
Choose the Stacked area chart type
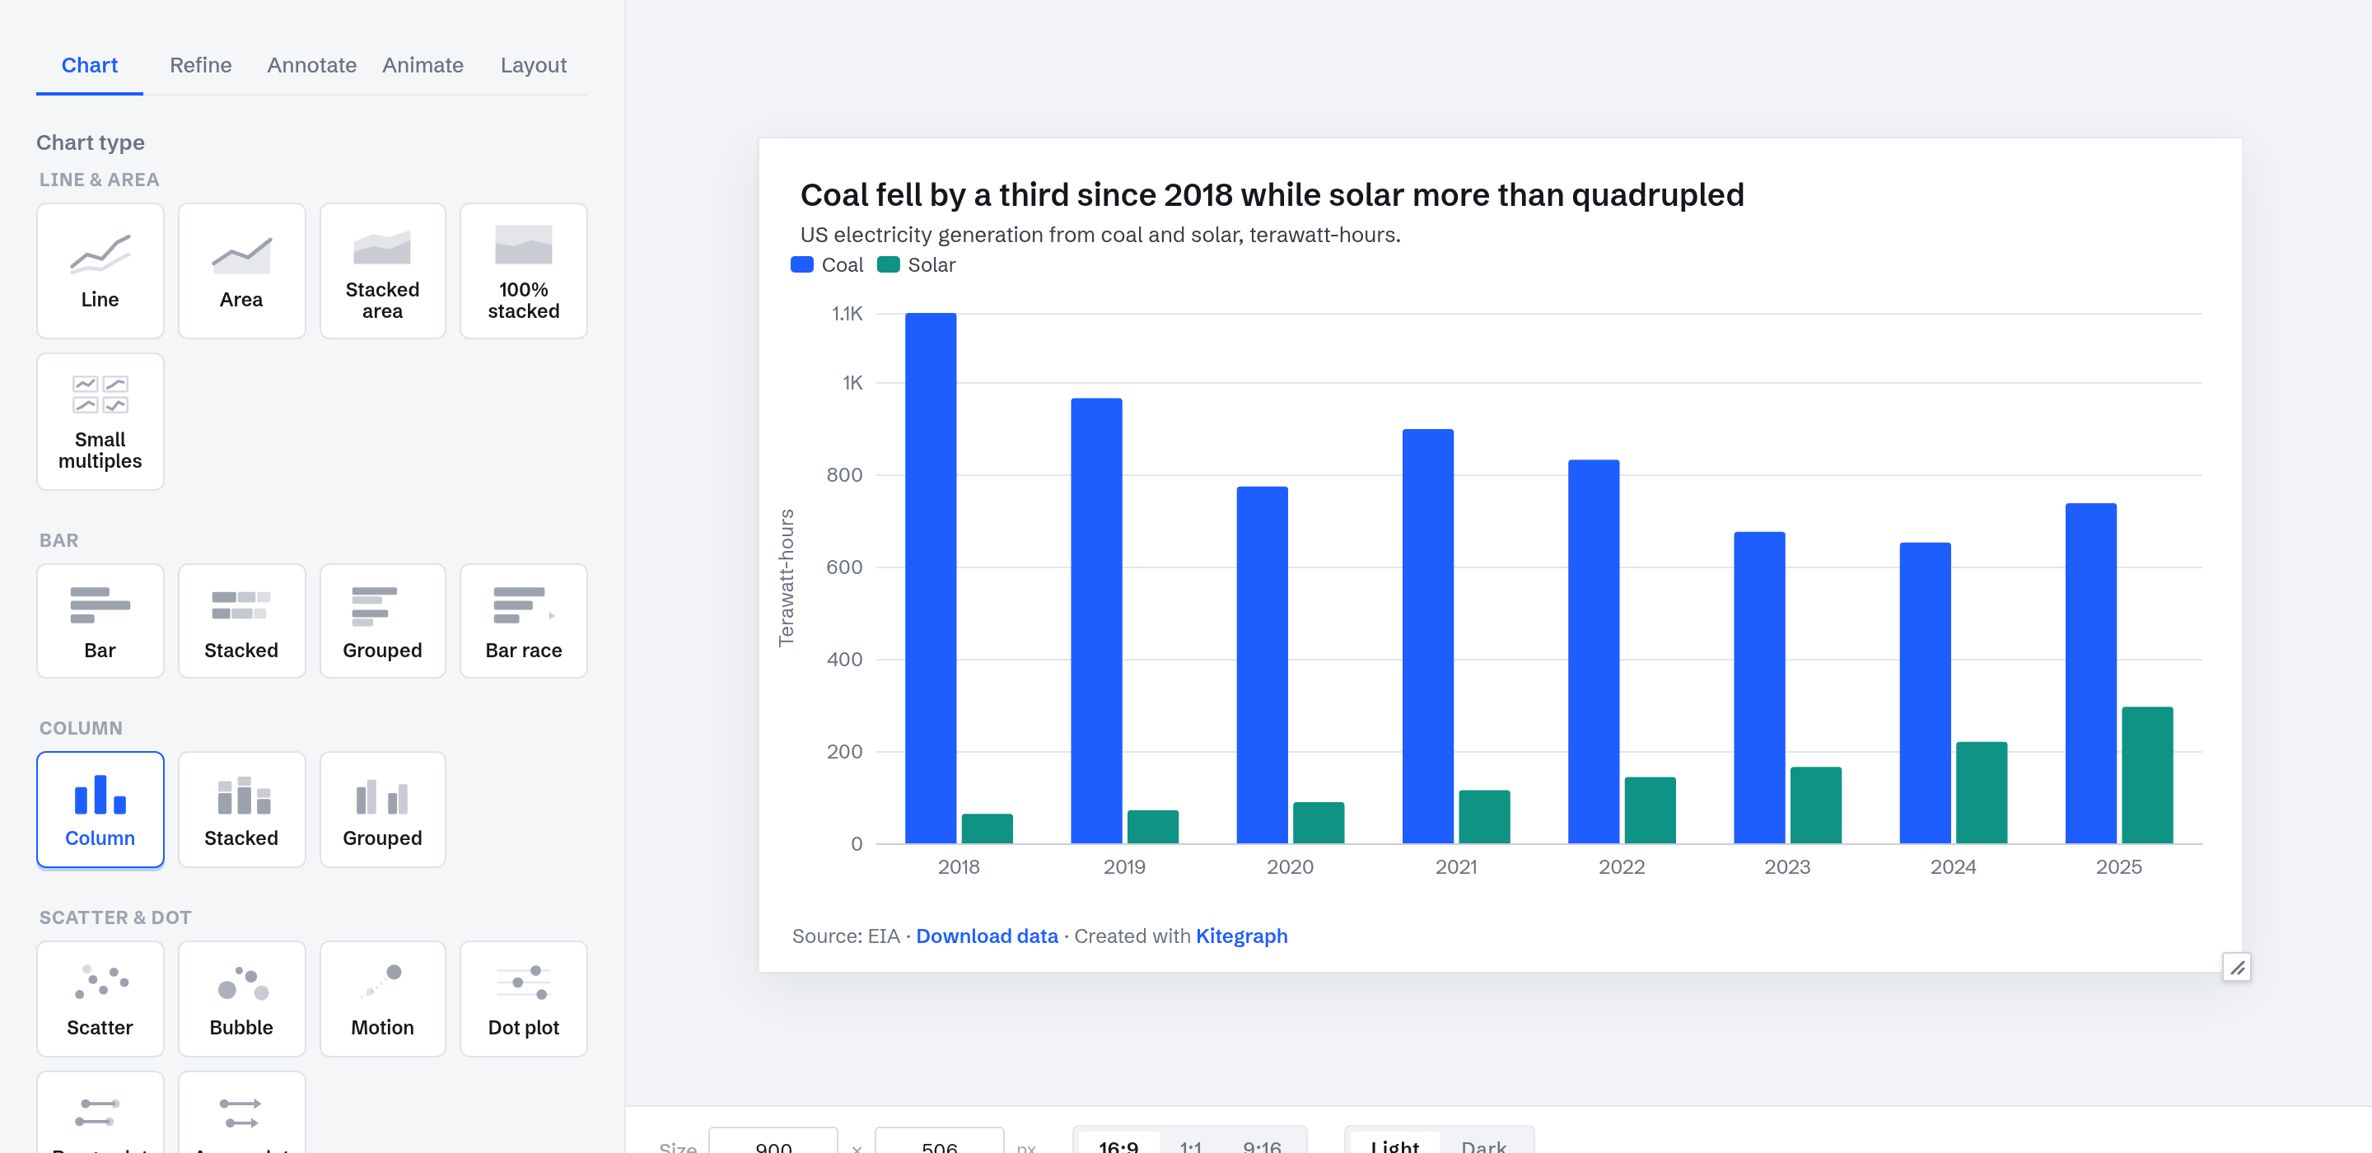(x=382, y=271)
